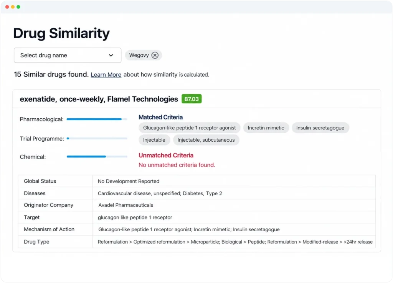The width and height of the screenshot is (393, 283).
Task: Click the exenatide, once-weekly, Flamel Technologies title
Action: [99, 99]
